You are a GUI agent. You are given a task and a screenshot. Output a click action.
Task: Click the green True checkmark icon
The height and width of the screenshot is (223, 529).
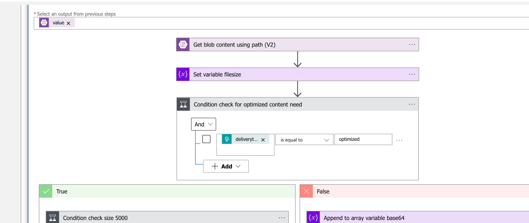click(x=46, y=192)
